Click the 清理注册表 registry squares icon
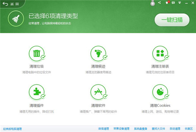Viewport: 196px width, 132px height. tap(159, 53)
